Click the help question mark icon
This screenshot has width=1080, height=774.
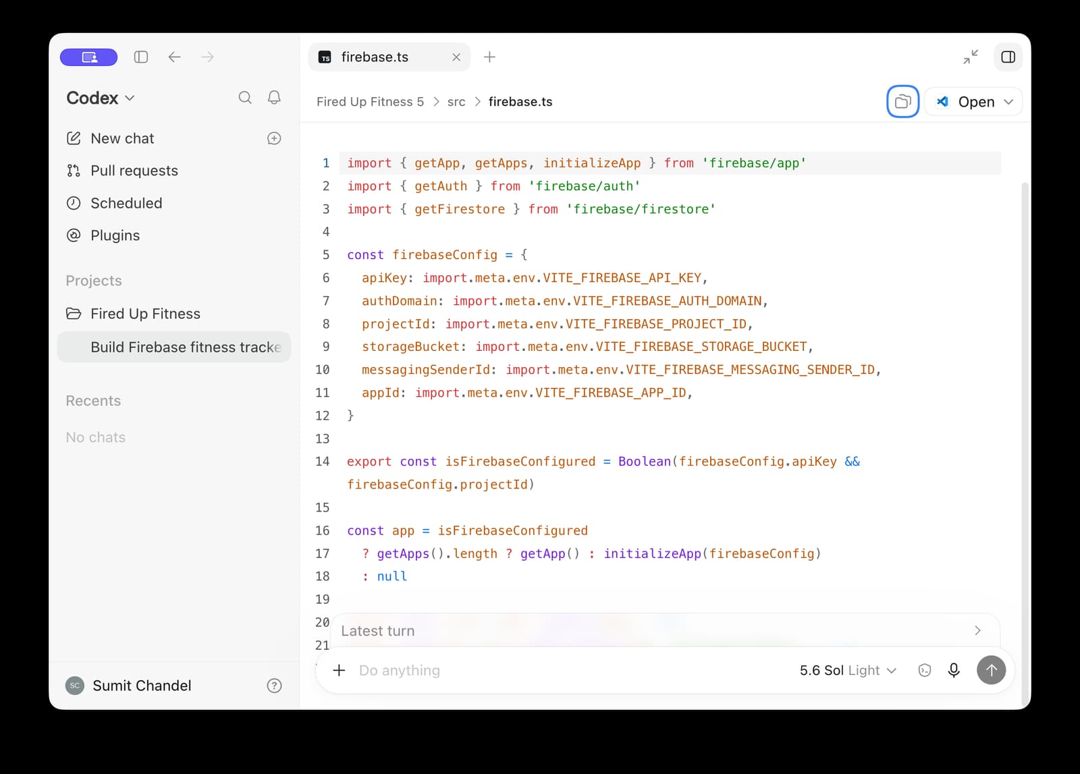point(274,686)
